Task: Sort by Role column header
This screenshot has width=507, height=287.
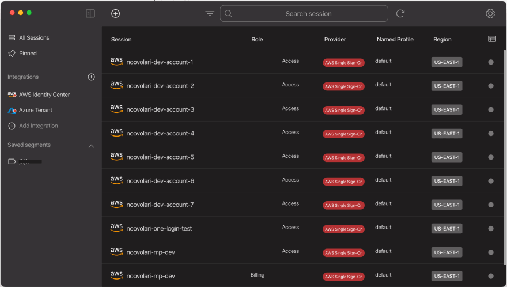Action: [257, 39]
